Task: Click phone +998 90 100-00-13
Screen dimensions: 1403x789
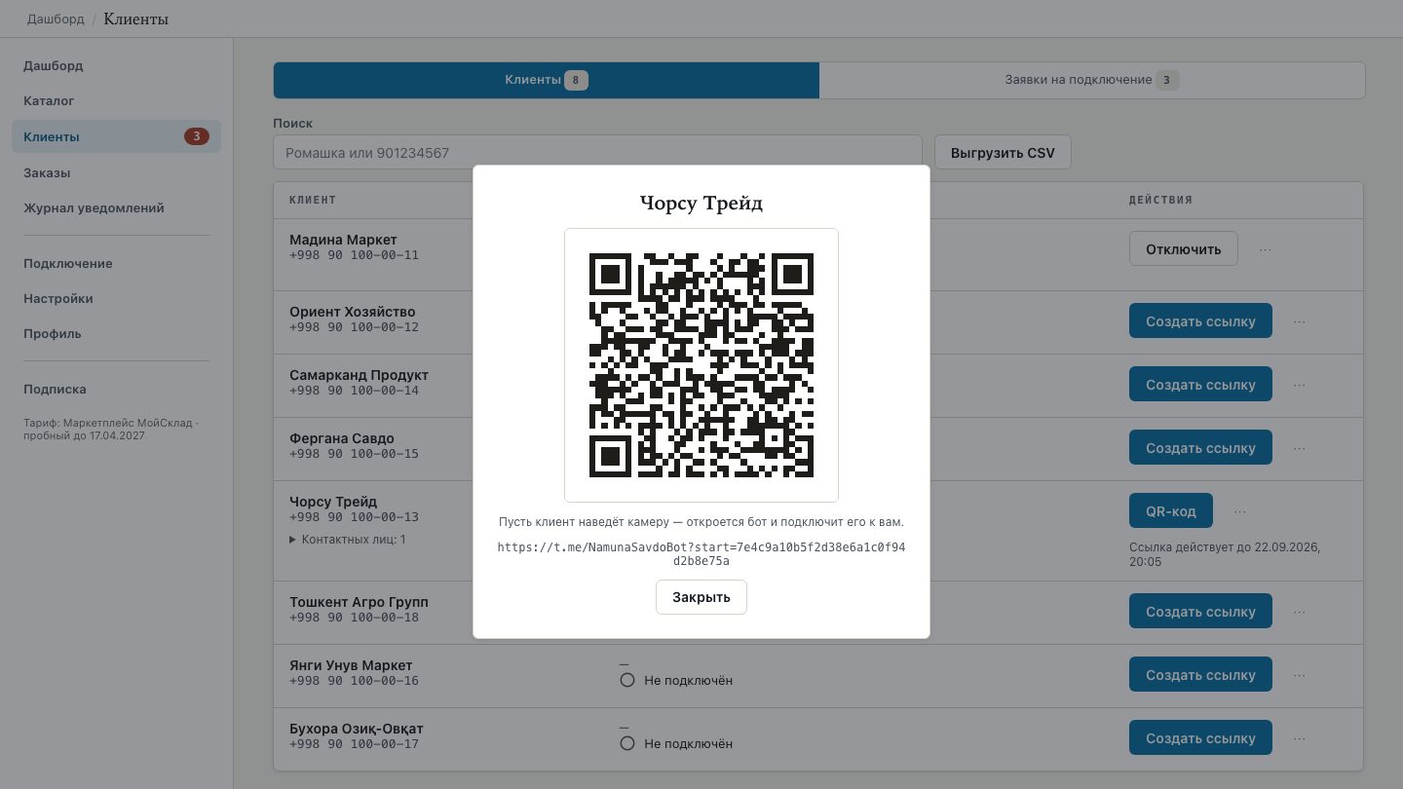Action: tap(354, 517)
